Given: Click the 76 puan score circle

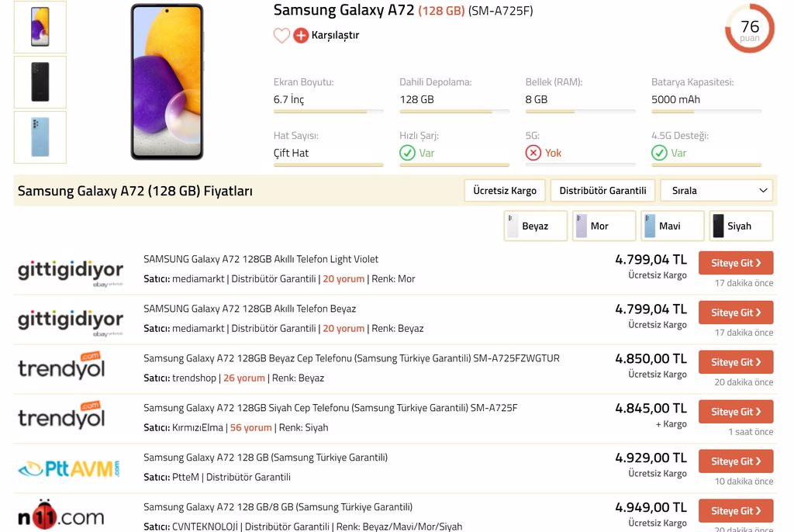Looking at the screenshot, I should [750, 29].
